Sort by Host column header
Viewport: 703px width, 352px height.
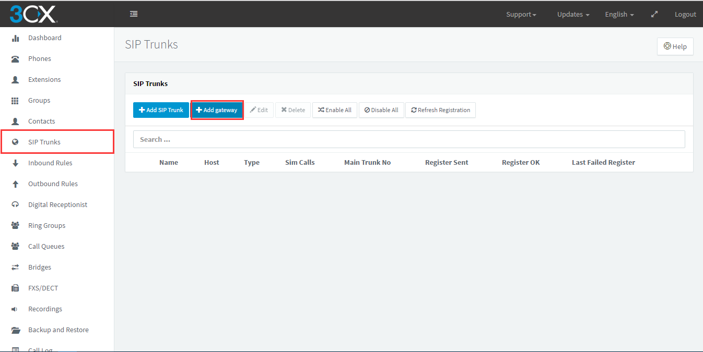point(212,163)
